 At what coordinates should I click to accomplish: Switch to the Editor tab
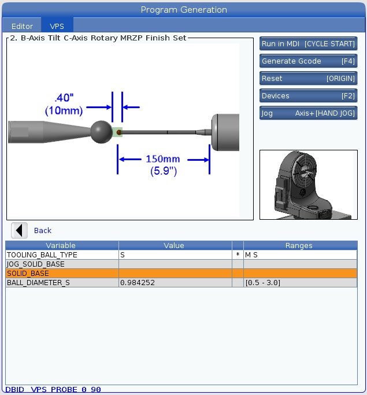22,26
